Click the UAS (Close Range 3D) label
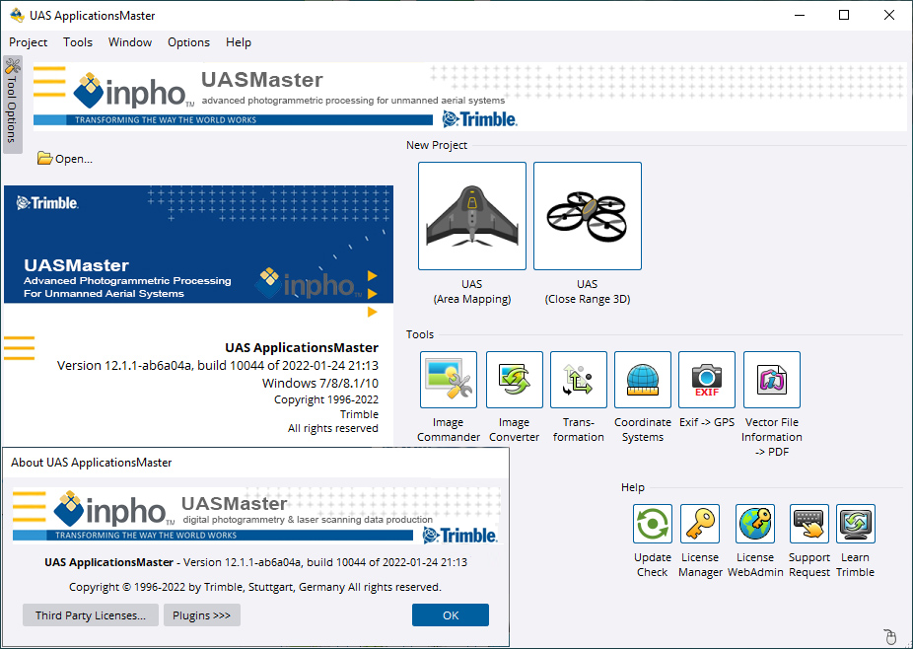Viewport: 913px width, 649px height. pyautogui.click(x=588, y=291)
